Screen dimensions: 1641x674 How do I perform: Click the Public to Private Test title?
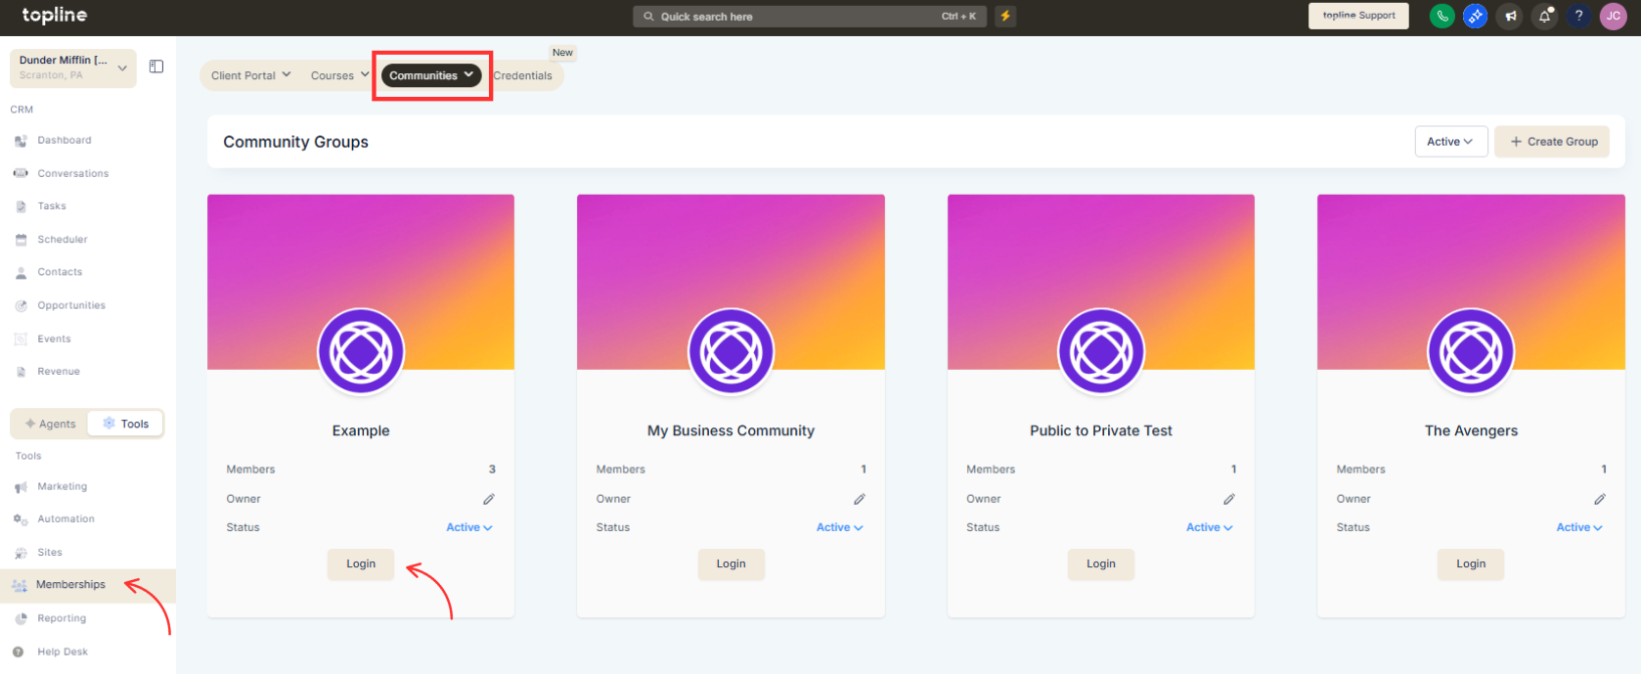pos(1101,430)
